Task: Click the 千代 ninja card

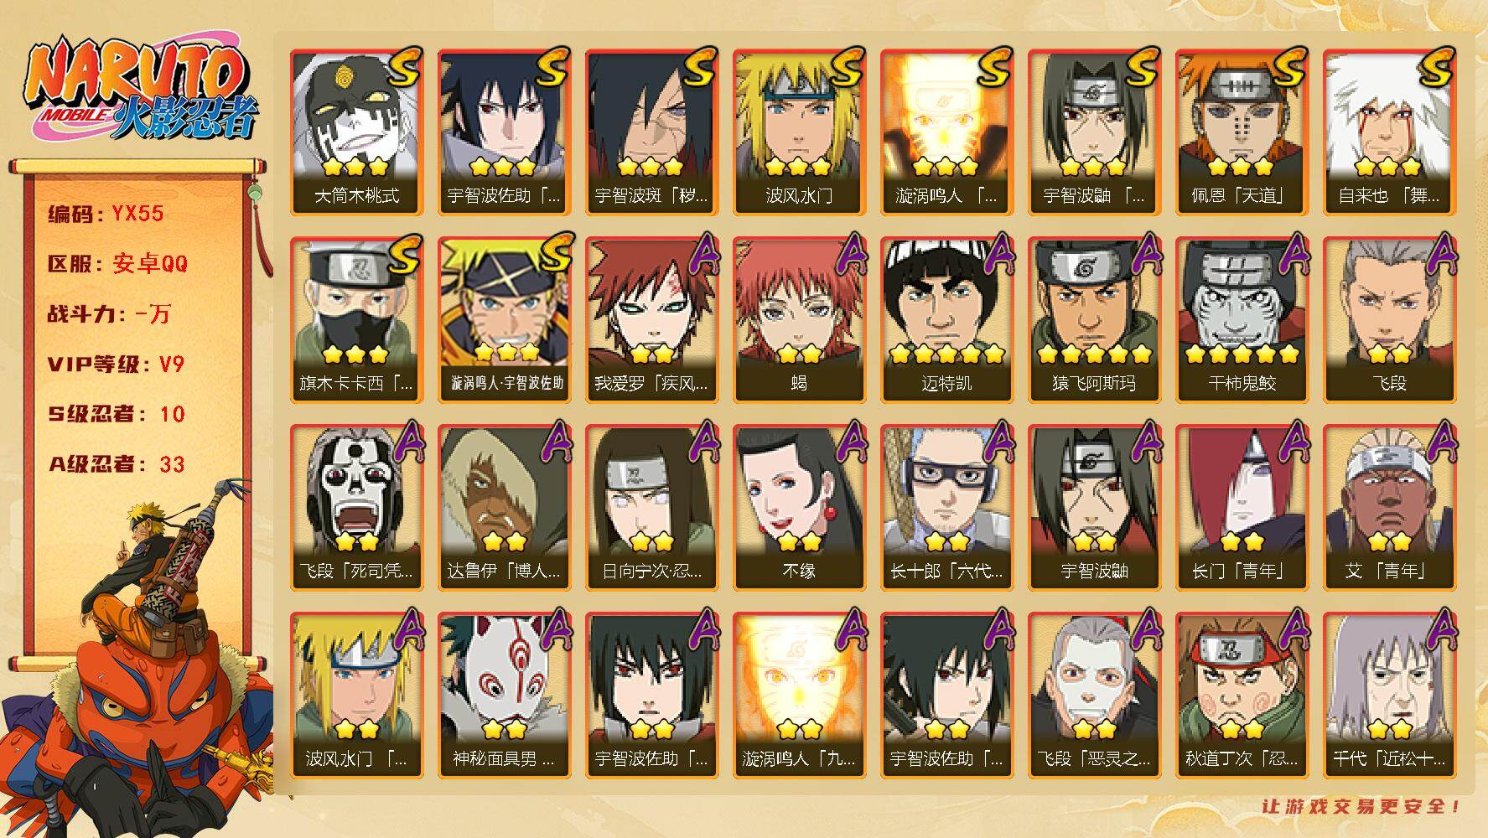Action: pyautogui.click(x=1389, y=696)
